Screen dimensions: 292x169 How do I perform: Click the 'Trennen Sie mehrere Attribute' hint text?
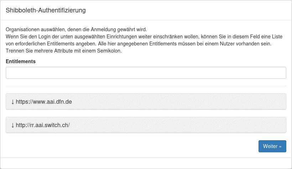(64, 51)
